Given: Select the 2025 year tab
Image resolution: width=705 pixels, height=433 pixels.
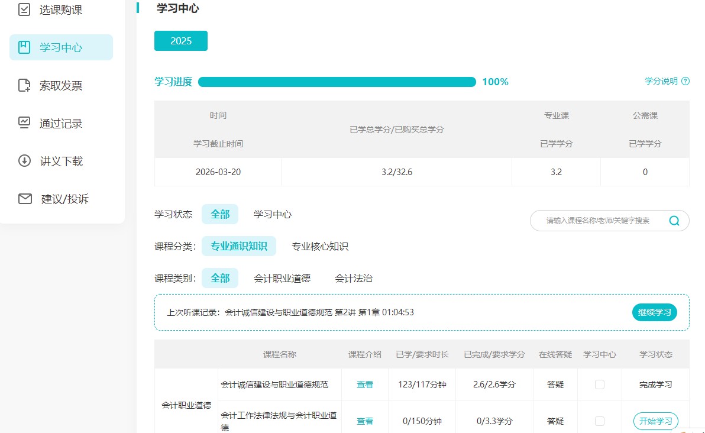Looking at the screenshot, I should pos(181,41).
